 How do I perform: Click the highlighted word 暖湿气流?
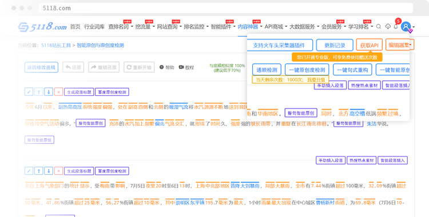tap(178, 107)
